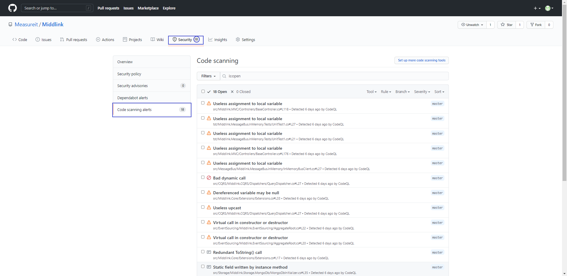Check the AggregateRoot.cs#L22 alert checkbox
This screenshot has height=276, width=567.
pyautogui.click(x=203, y=222)
